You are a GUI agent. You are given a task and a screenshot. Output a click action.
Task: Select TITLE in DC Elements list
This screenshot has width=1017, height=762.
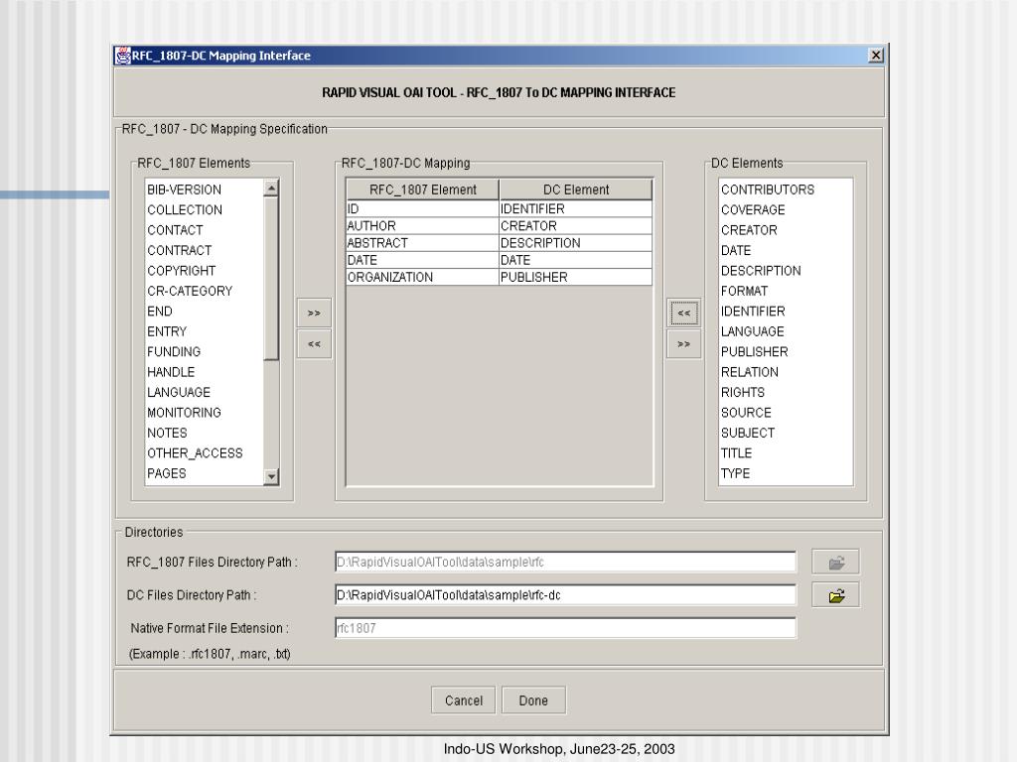pyautogui.click(x=786, y=452)
